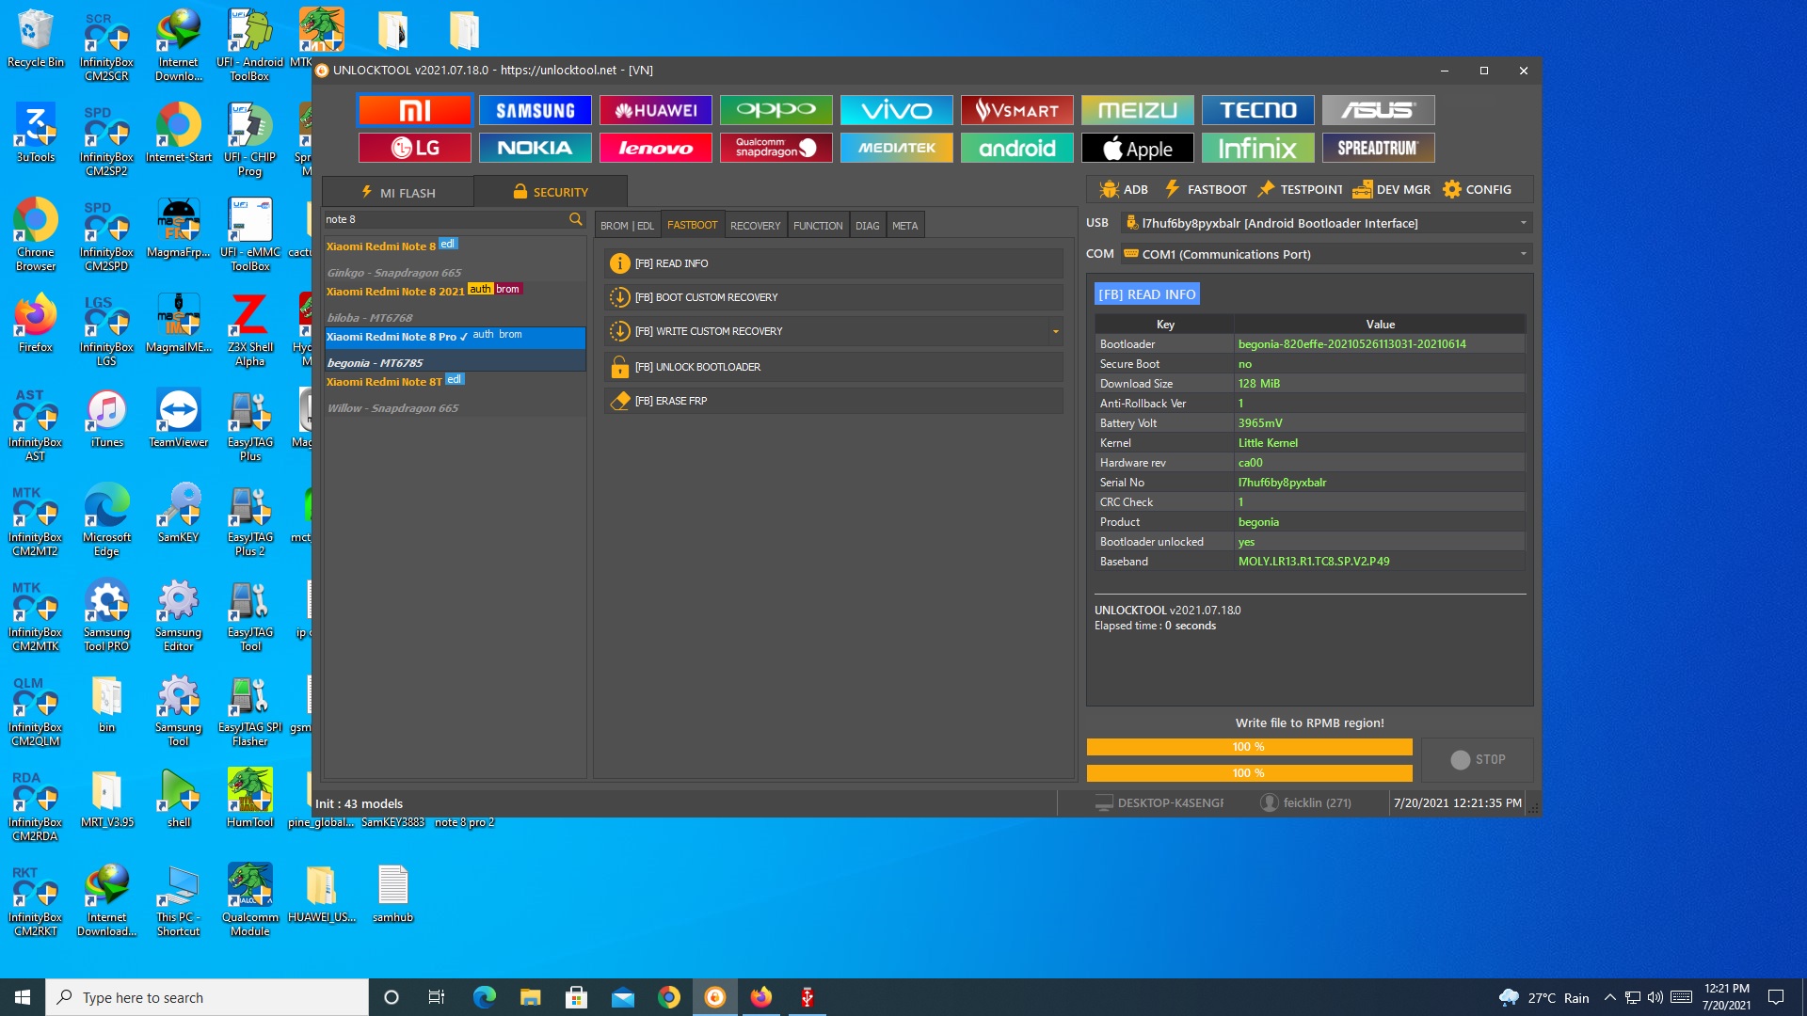Viewport: 1807px width, 1016px height.
Task: Select the Tecno brand logo
Action: tap(1257, 110)
